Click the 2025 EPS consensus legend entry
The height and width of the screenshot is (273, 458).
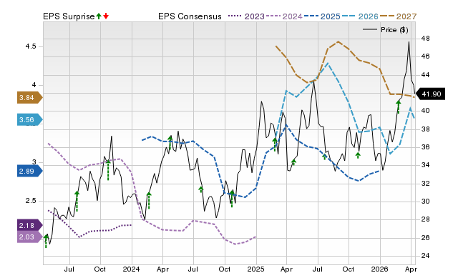pos(322,16)
